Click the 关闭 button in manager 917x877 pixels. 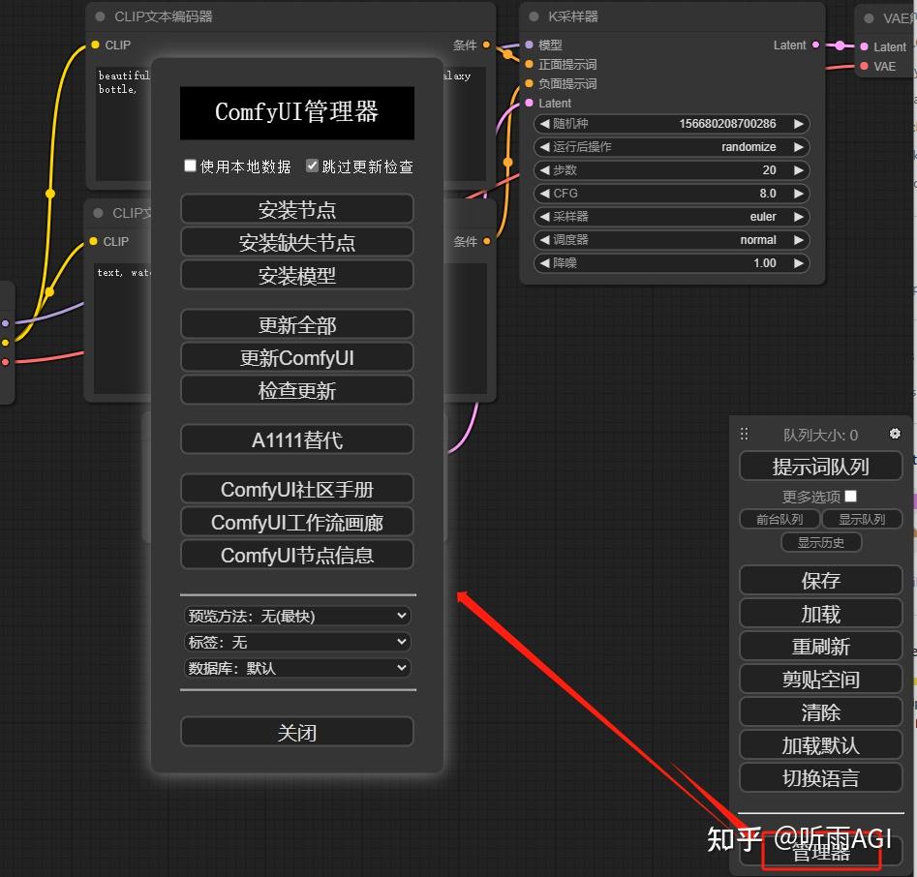[x=297, y=732]
